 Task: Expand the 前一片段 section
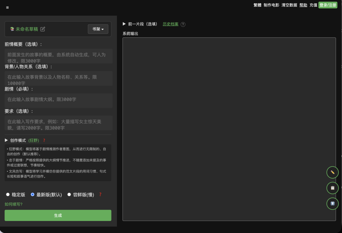124,24
